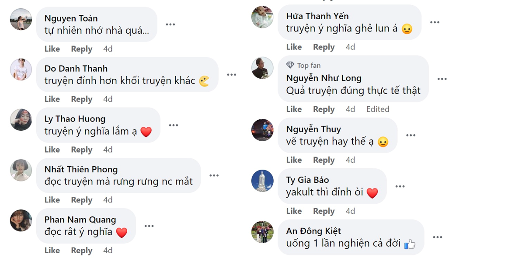Open Nhất Thiên Phong's profile picture

[21, 170]
